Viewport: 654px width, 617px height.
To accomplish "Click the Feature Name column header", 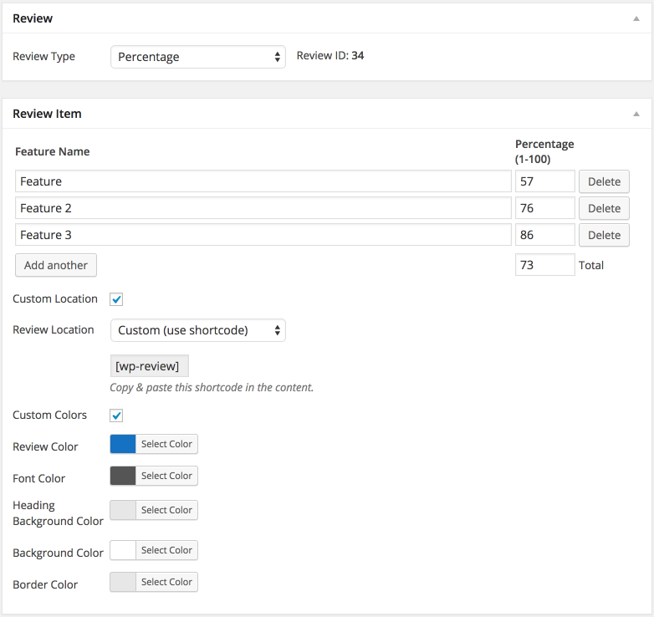I will coord(53,151).
